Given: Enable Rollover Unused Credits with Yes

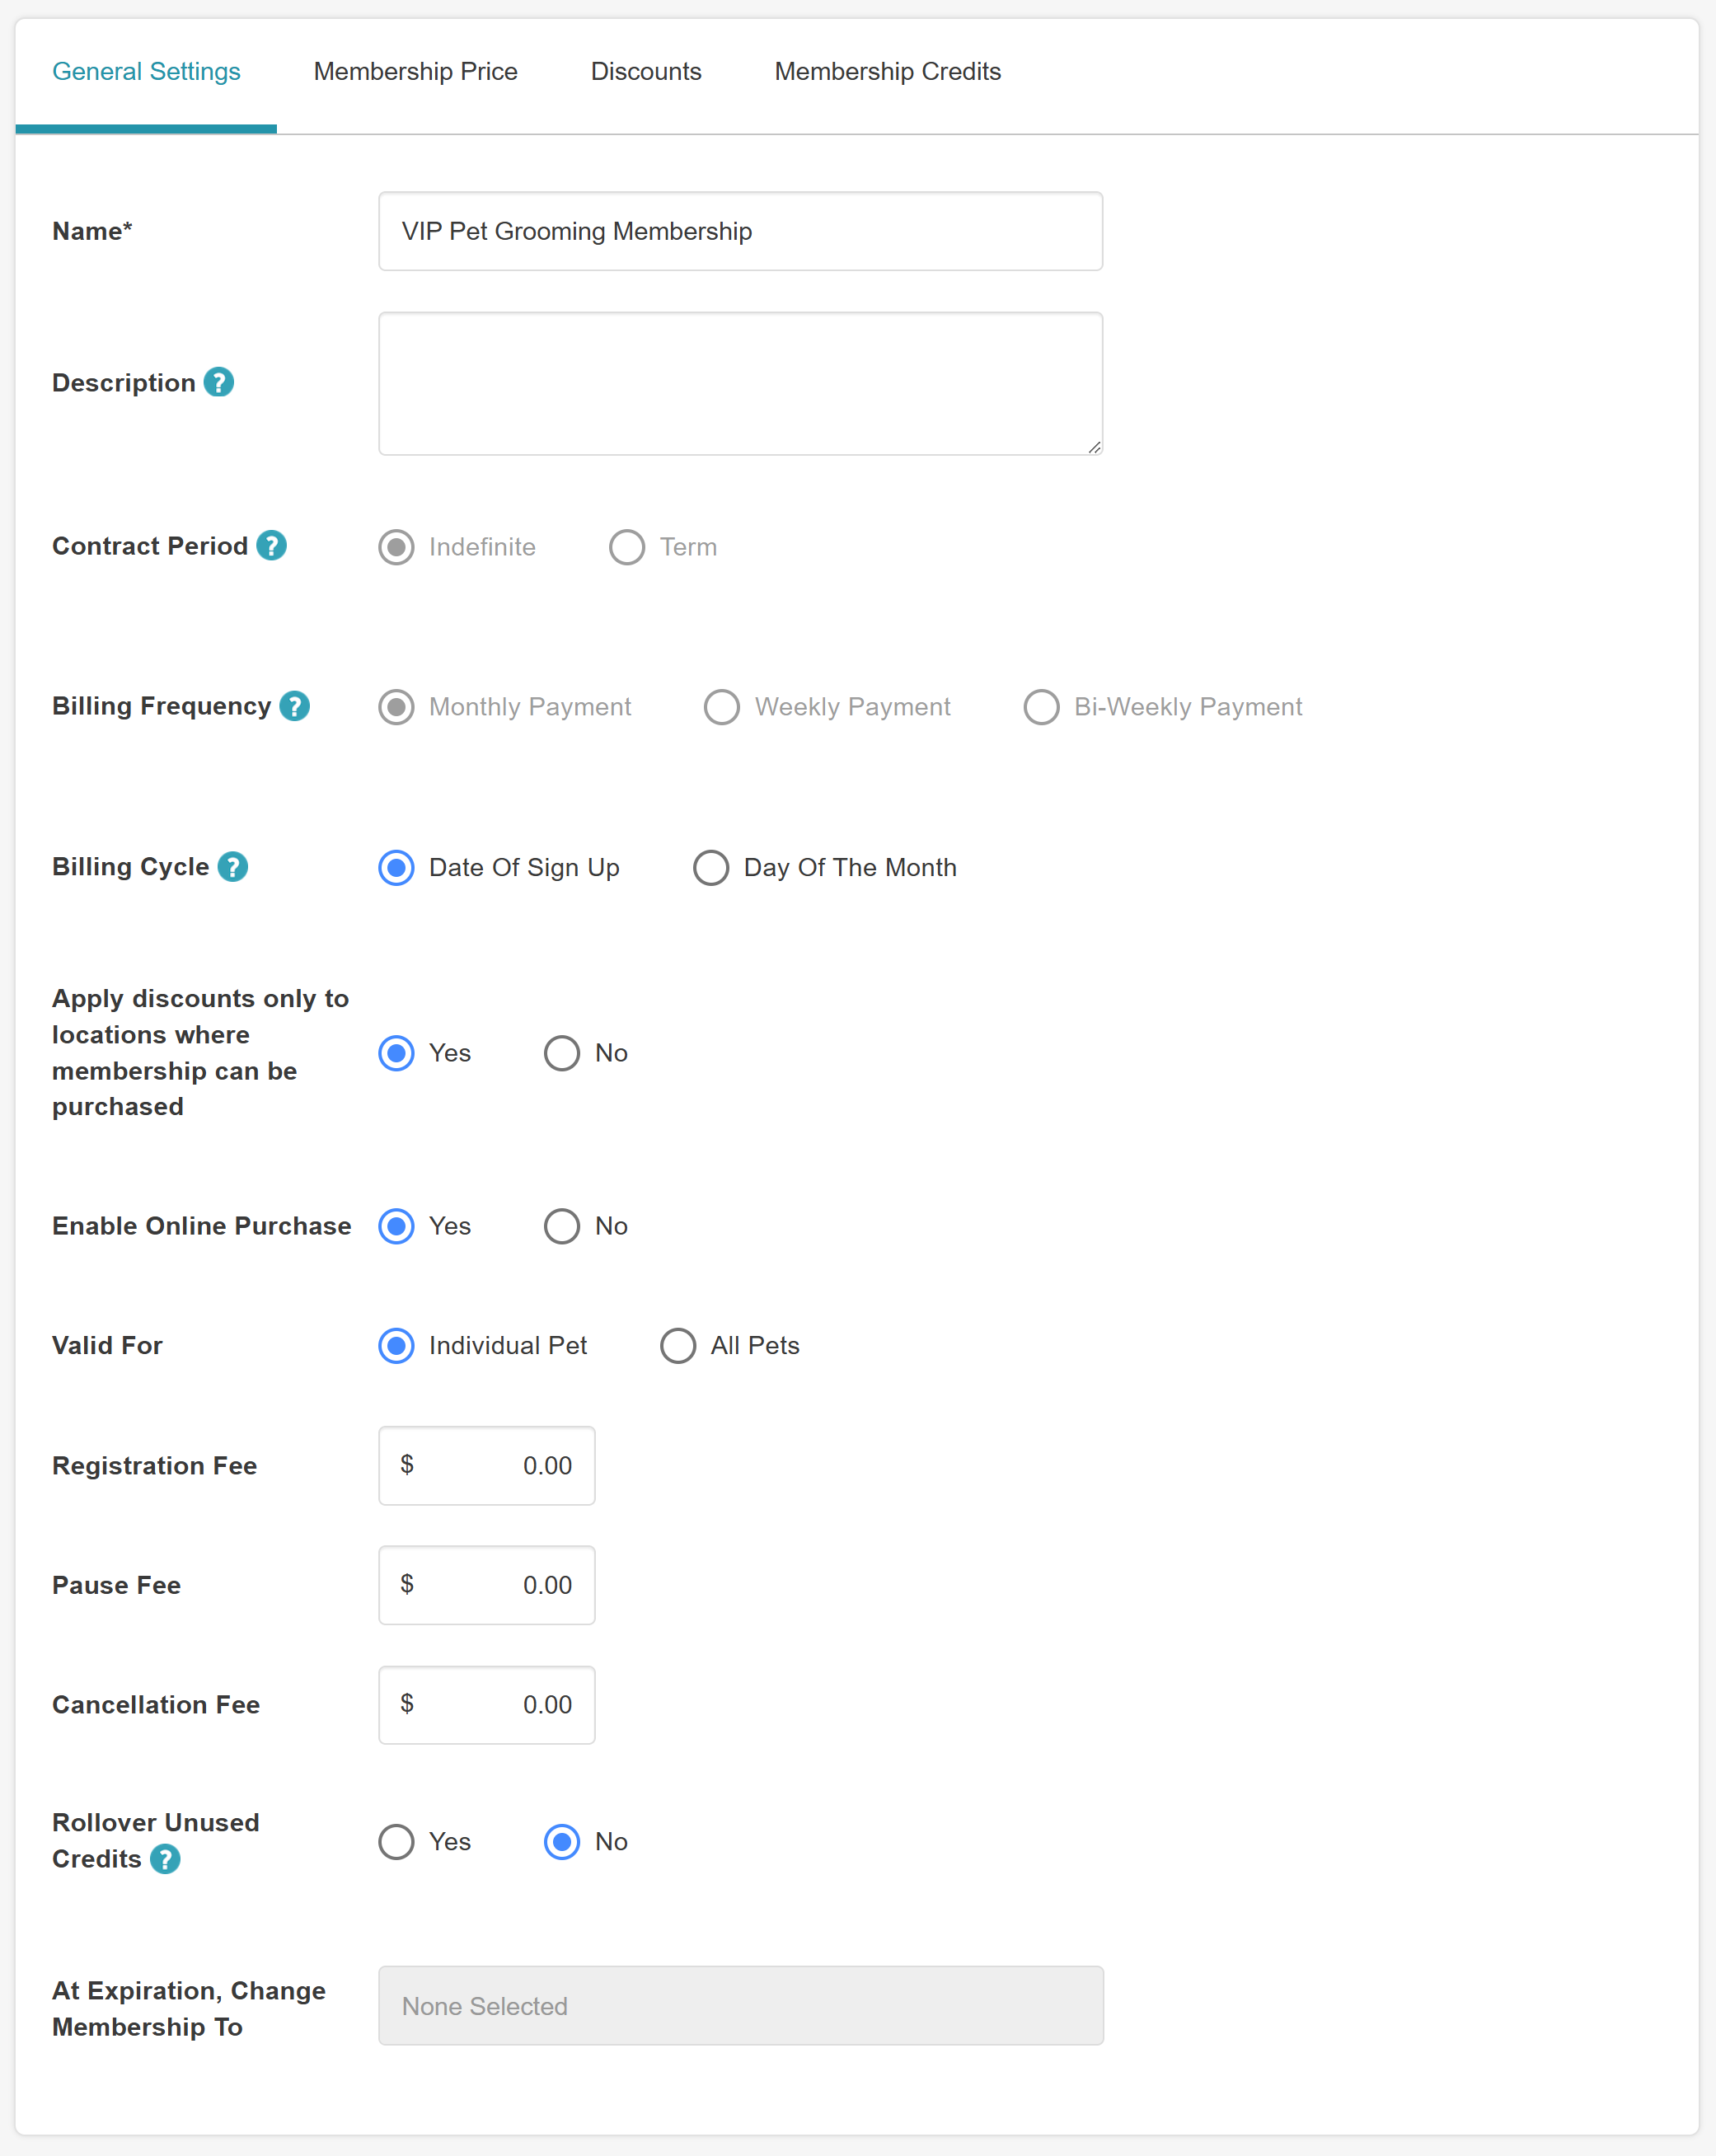Looking at the screenshot, I should pyautogui.click(x=397, y=1841).
